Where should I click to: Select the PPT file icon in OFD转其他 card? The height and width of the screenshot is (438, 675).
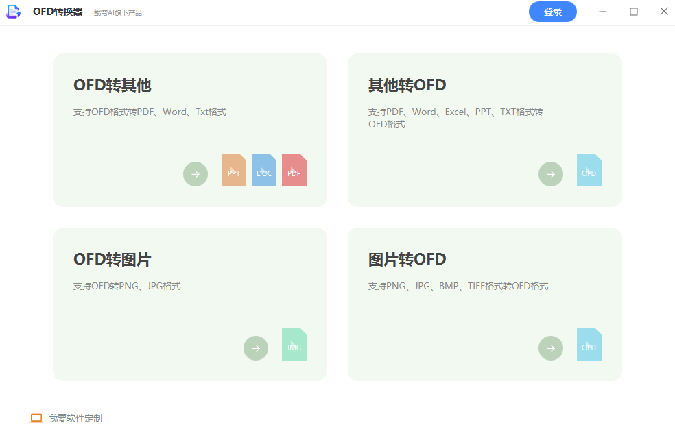tap(233, 170)
